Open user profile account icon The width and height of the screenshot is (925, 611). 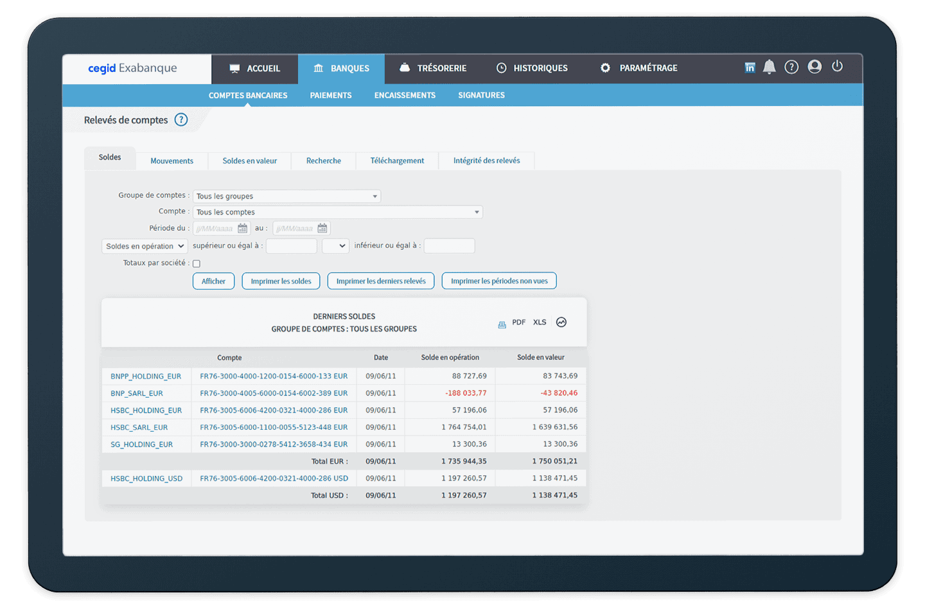[815, 67]
